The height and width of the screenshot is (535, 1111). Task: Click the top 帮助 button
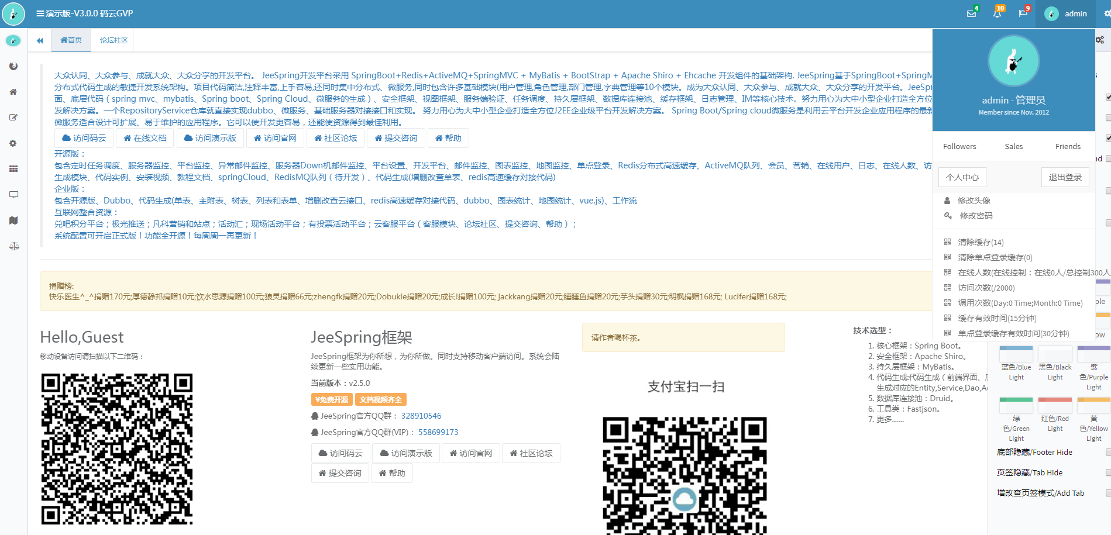point(448,138)
